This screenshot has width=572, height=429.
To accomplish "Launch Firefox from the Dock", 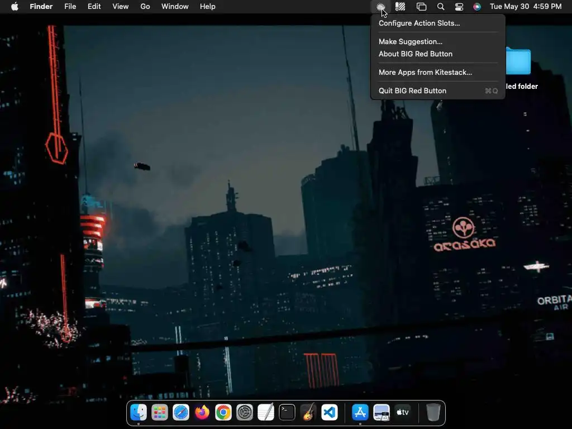I will point(202,413).
